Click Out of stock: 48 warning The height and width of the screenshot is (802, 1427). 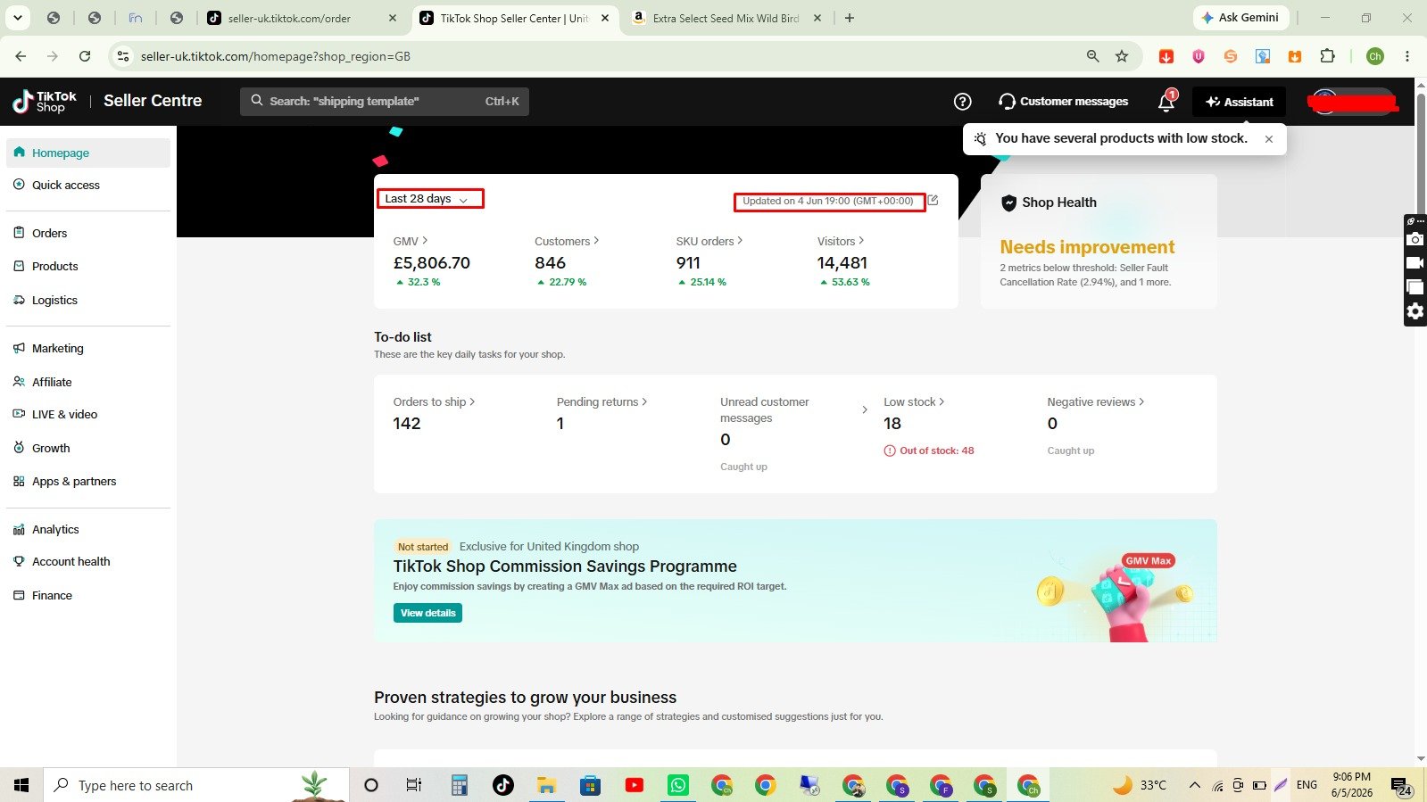point(929,451)
